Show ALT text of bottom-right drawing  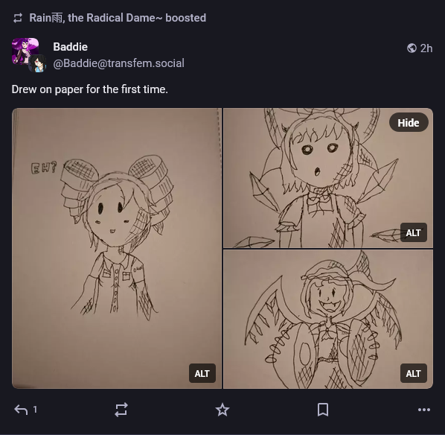click(414, 373)
